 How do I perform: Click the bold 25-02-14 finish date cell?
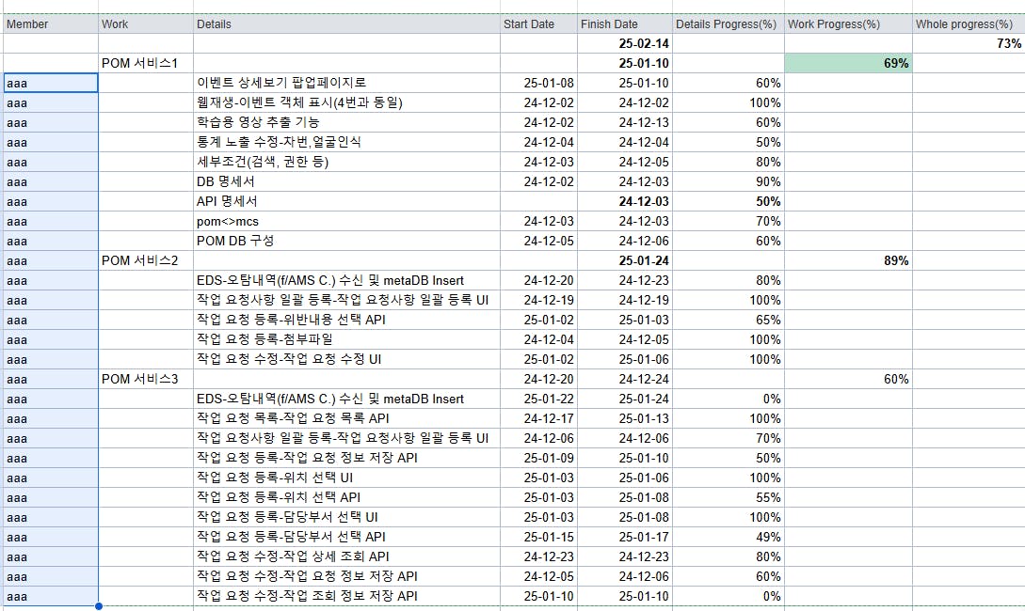[x=625, y=44]
